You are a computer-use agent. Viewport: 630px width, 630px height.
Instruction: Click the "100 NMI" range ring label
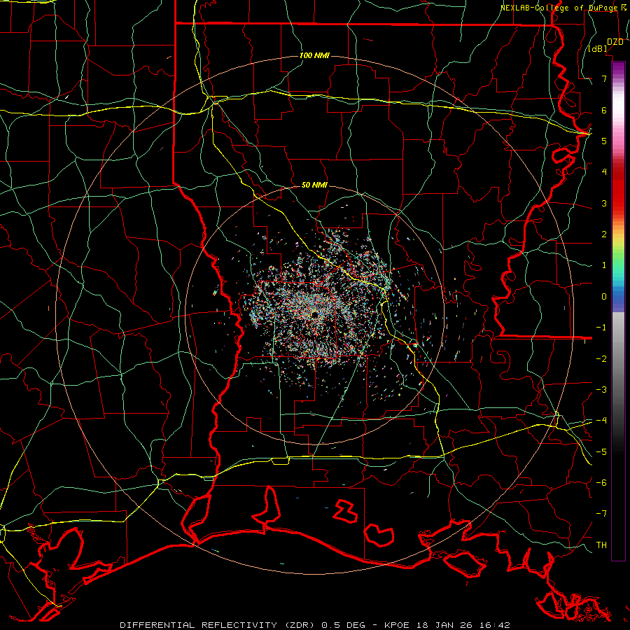point(314,55)
